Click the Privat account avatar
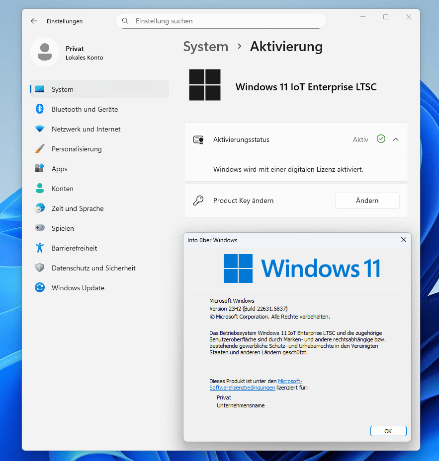439x461 pixels. click(x=45, y=52)
